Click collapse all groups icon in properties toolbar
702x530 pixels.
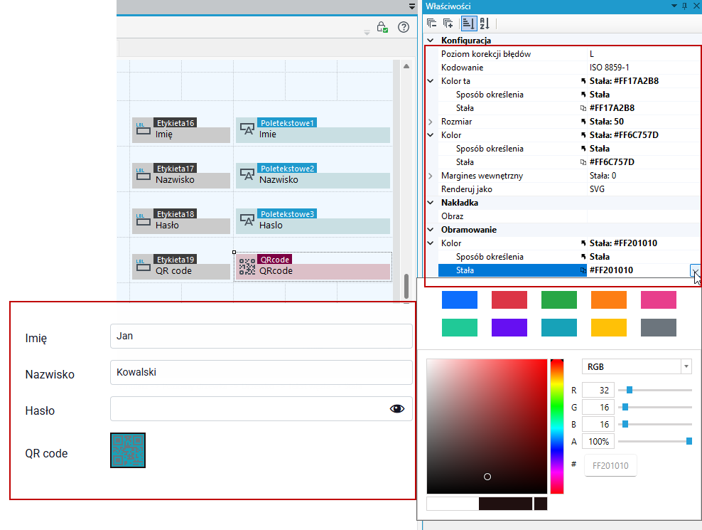[x=431, y=23]
